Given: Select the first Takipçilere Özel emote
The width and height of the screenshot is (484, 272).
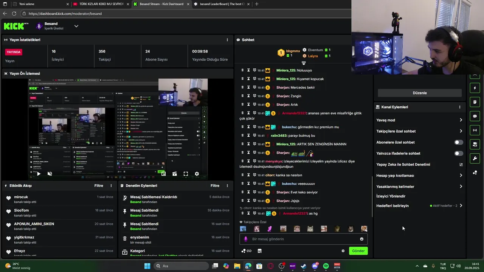Looking at the screenshot, I should [243, 229].
